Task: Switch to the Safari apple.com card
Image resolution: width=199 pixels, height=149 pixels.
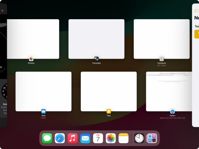Action: click(169, 91)
